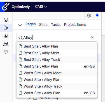105x102 pixels.
Task: Click the navigation pane settings gear icon
Action: (x=89, y=16)
